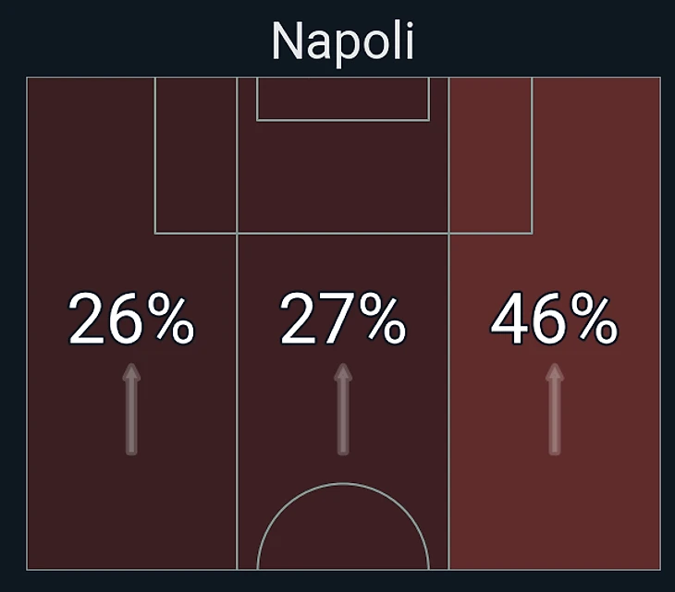
Task: Select the 26% left-side attack label
Action: [x=131, y=320]
